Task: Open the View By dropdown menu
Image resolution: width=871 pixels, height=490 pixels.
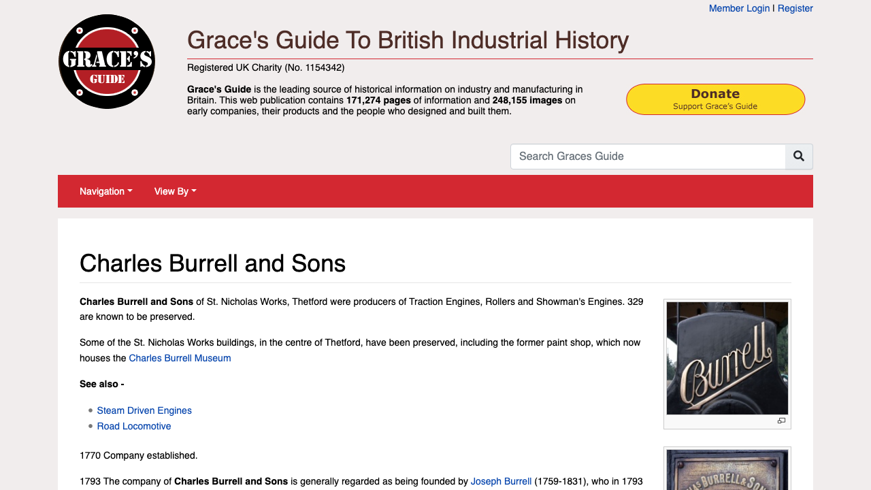Action: [x=174, y=191]
